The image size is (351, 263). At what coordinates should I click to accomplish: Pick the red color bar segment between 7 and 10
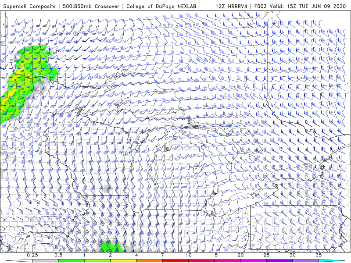pyautogui.click(x=175, y=261)
